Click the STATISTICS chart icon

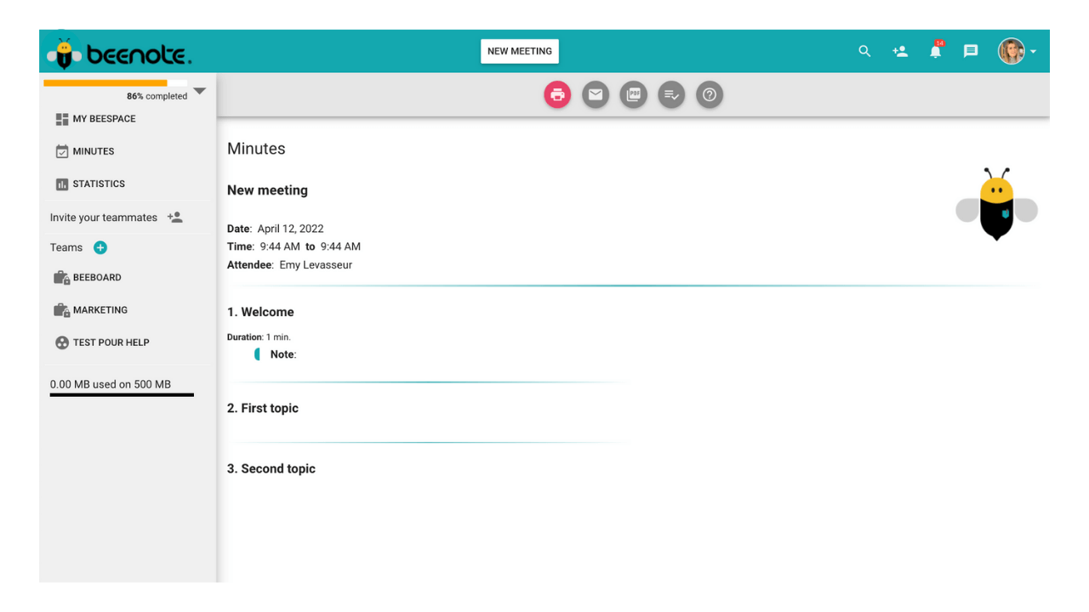61,184
